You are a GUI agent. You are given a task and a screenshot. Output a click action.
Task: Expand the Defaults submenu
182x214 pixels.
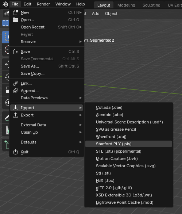coord(47,142)
